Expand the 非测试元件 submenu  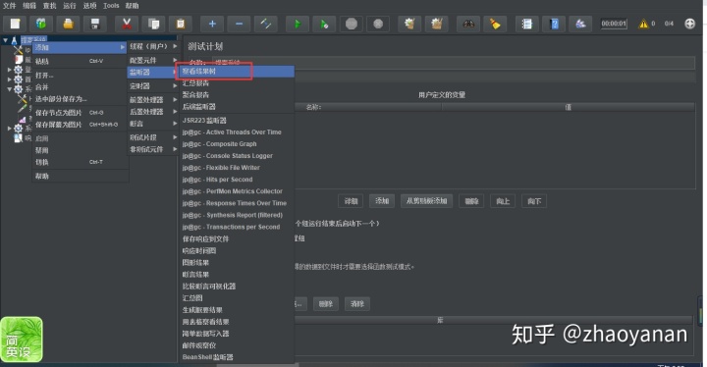(x=153, y=149)
